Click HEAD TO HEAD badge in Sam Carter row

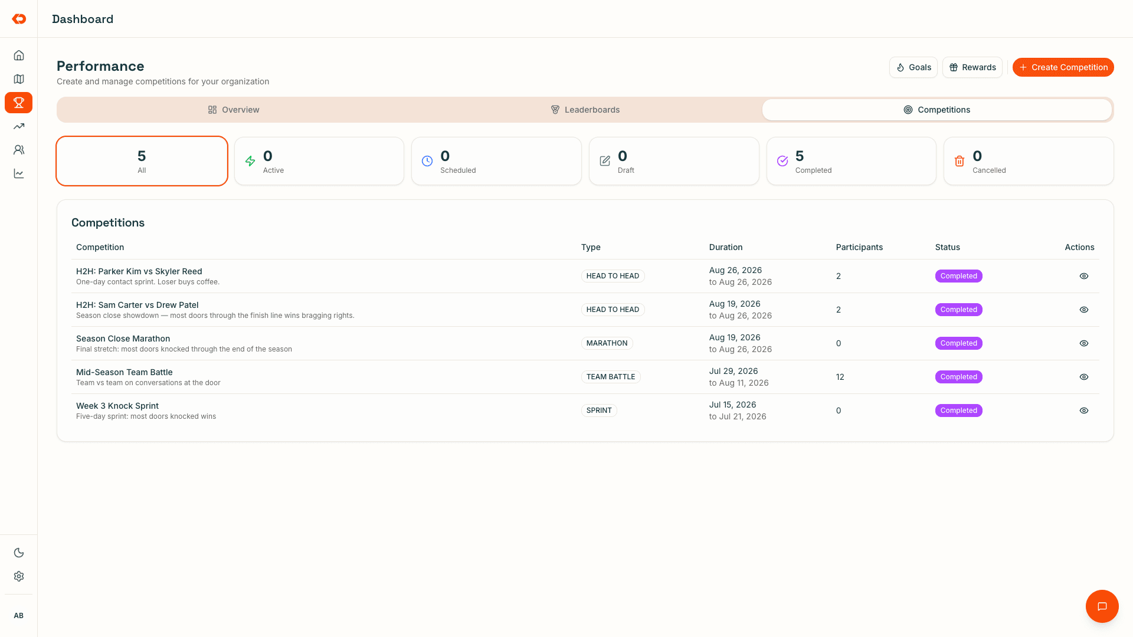pyautogui.click(x=613, y=310)
